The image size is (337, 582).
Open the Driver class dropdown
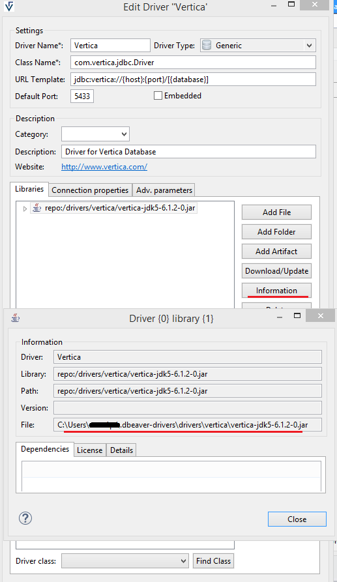(x=183, y=561)
